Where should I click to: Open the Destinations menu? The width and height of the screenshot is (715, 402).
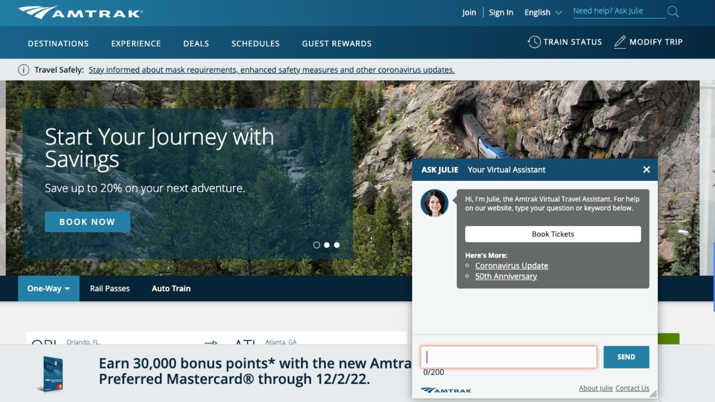[x=58, y=44]
